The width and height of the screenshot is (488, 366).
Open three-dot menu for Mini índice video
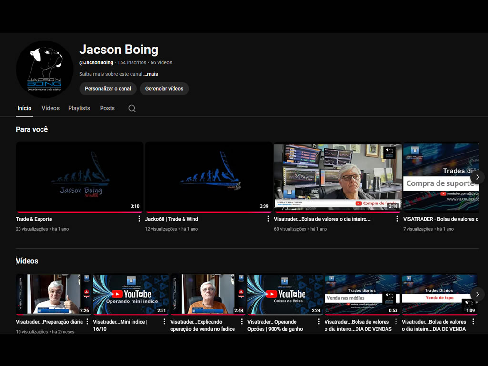pos(164,322)
